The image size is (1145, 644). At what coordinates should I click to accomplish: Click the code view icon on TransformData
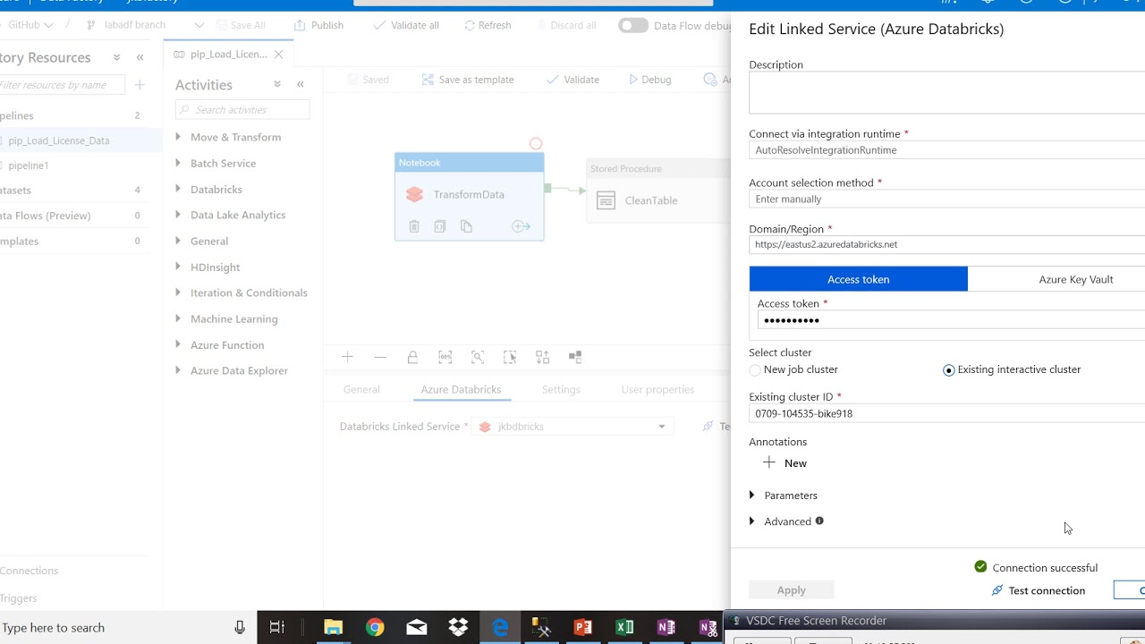click(440, 226)
